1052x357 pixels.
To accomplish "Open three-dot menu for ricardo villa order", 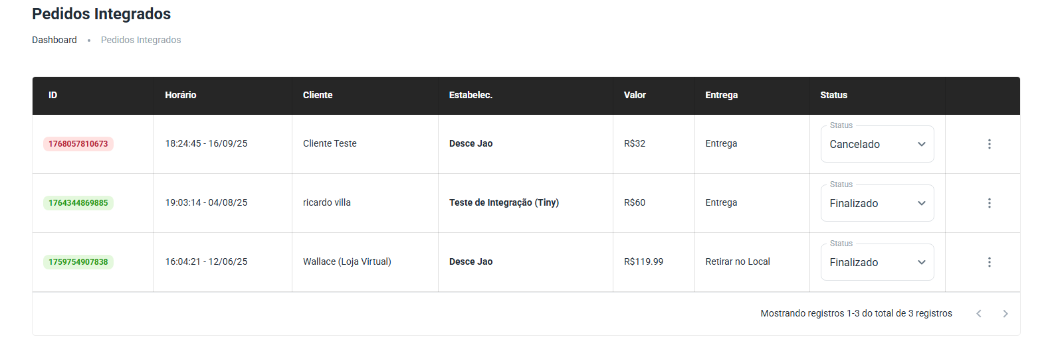I will coord(989,203).
